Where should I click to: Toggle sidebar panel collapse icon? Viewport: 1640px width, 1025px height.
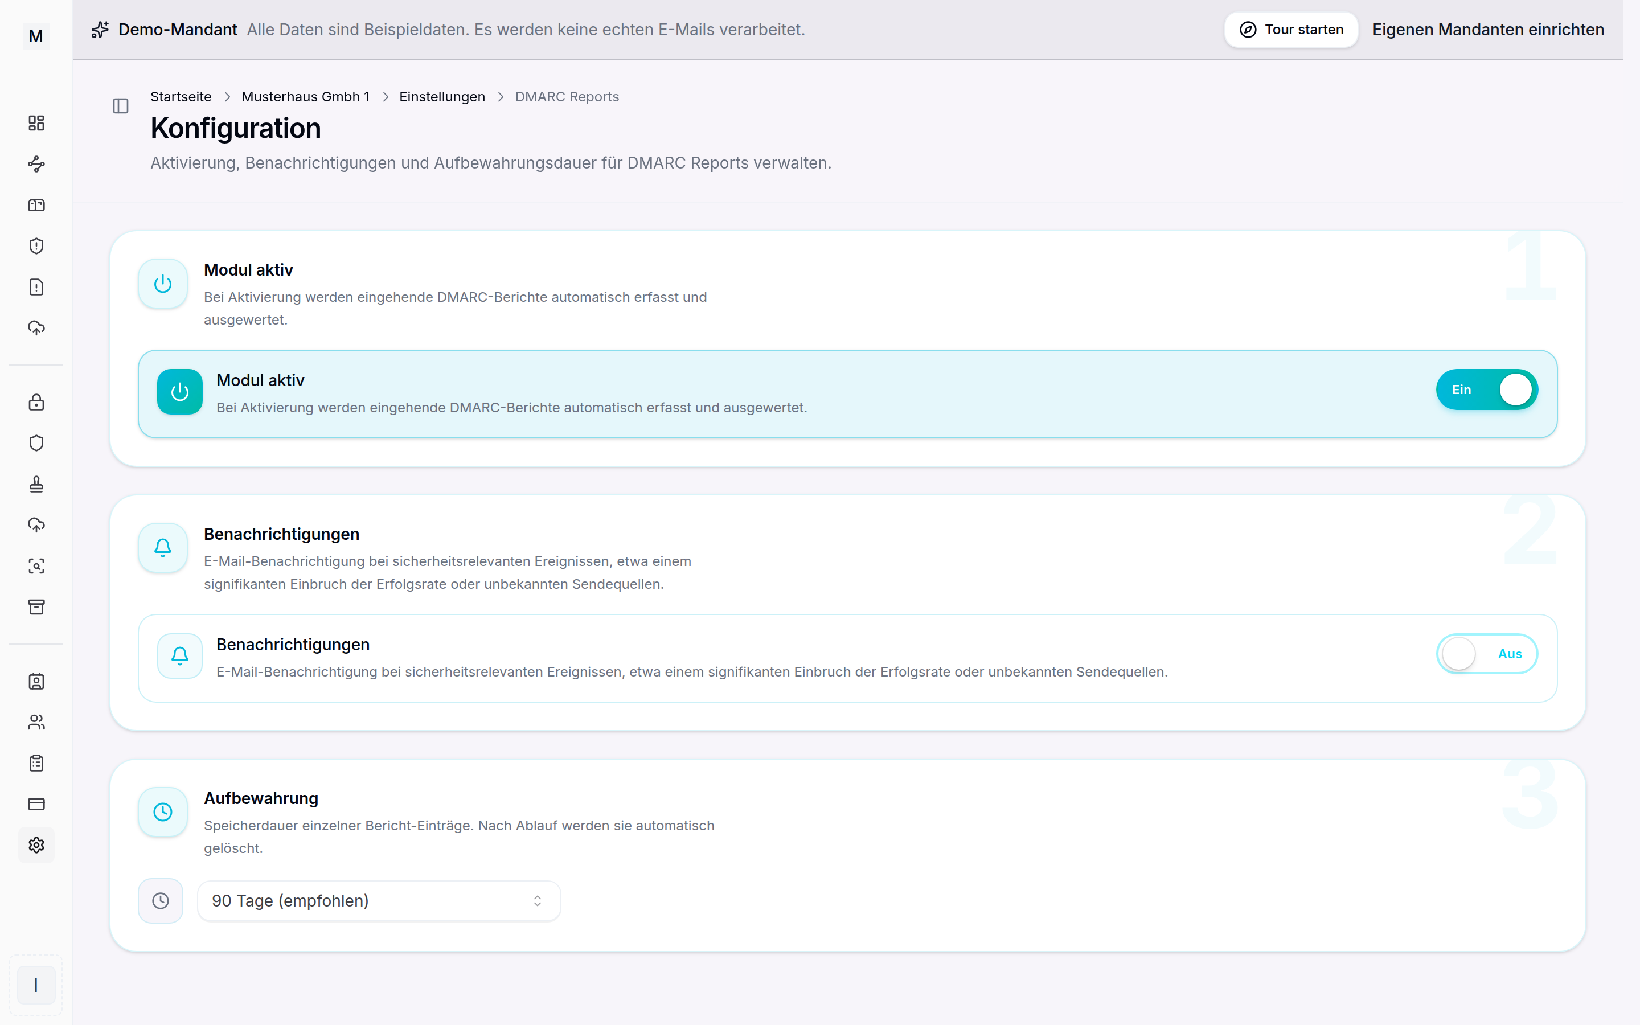[x=121, y=106]
